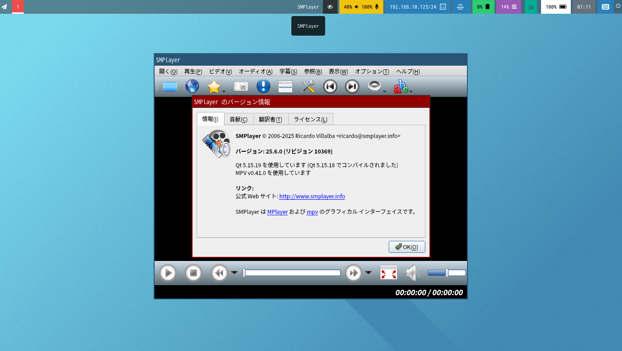Viewport: 622px width, 351px height.
Task: Show file information via blue exclamation icon
Action: (x=263, y=86)
